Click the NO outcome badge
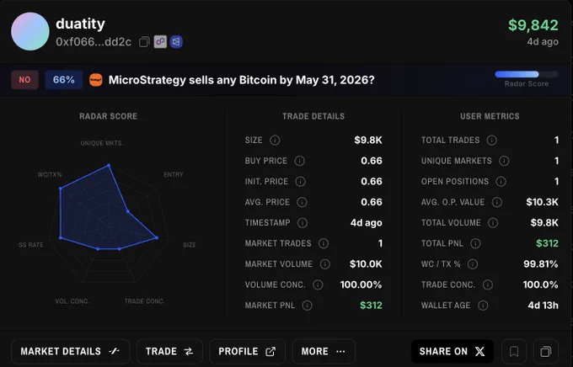573x367 pixels. click(x=24, y=80)
